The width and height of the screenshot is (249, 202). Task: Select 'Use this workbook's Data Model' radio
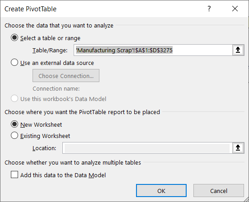pos(14,99)
